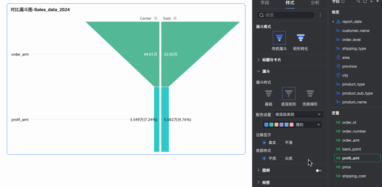This screenshot has height=187, width=382.
Task: Click into the 搜索 style search field
Action: pyautogui.click(x=285, y=15)
